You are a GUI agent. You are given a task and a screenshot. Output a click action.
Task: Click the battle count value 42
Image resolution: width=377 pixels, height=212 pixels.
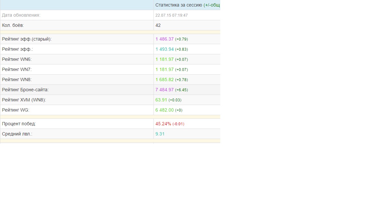(x=158, y=25)
